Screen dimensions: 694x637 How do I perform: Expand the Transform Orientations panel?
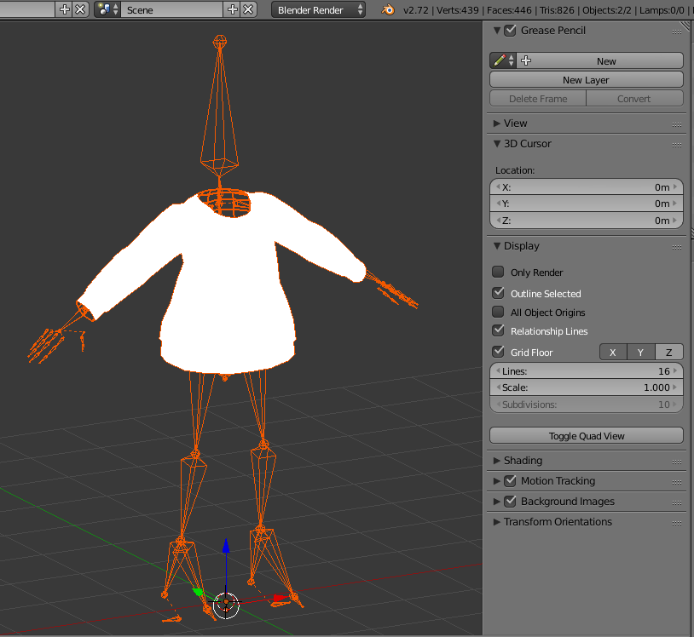click(x=497, y=522)
